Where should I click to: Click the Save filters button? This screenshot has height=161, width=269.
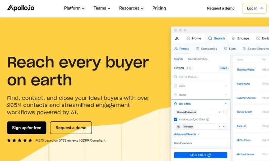point(224,68)
